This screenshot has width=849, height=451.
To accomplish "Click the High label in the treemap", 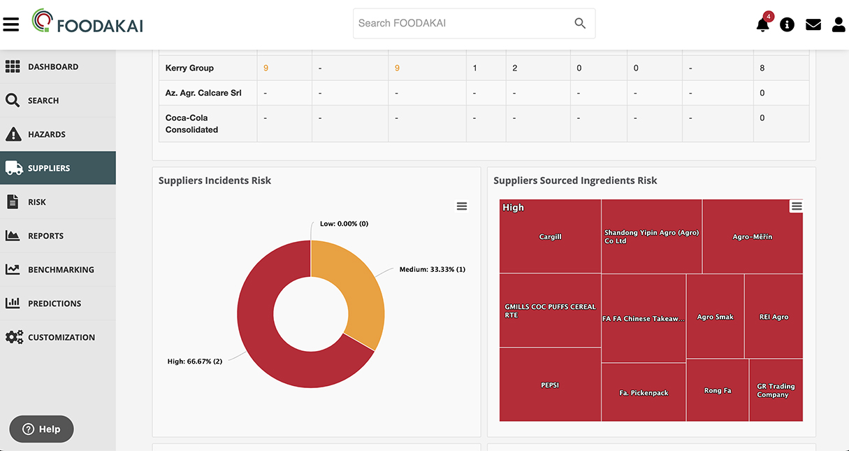I will 513,208.
